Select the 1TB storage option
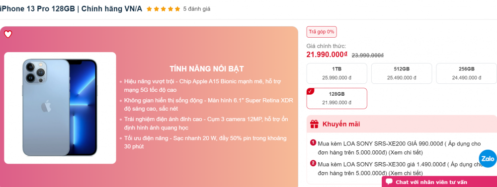The height and width of the screenshot is (187, 497). [336, 73]
